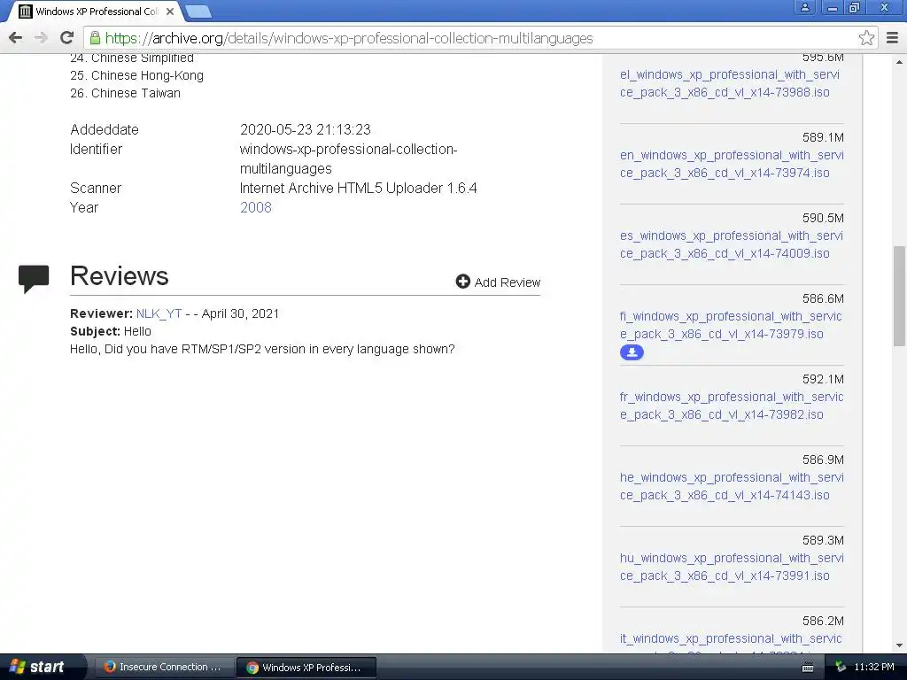Click the keyboard icon in system tray
The height and width of the screenshot is (680, 907).
pyautogui.click(x=808, y=668)
